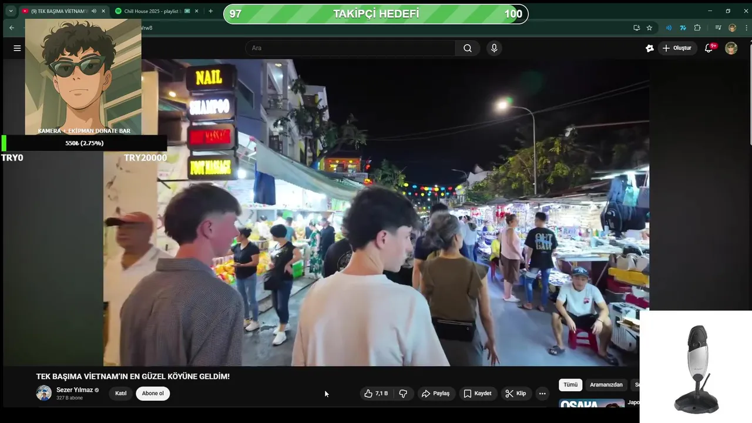Click the Oluştur create button
The width and height of the screenshot is (752, 423).
pyautogui.click(x=677, y=48)
